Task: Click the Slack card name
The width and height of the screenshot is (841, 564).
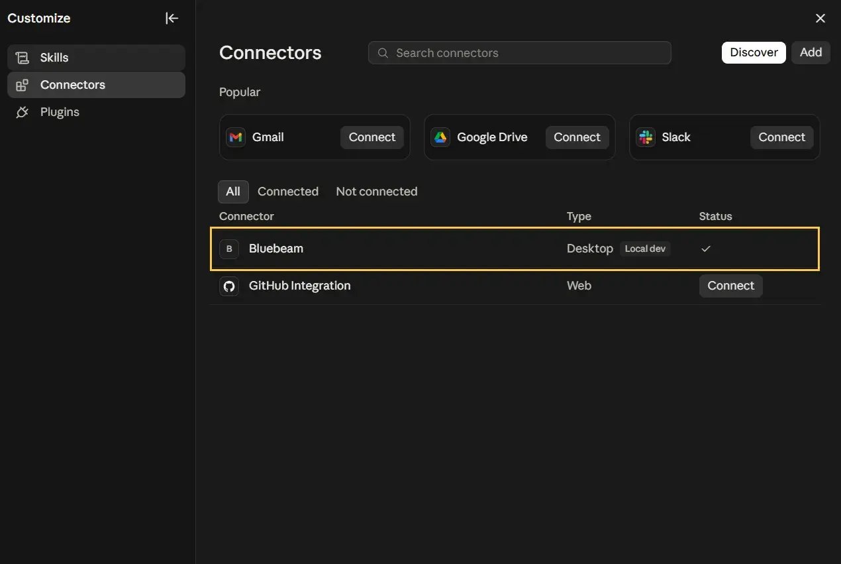Action: pos(676,137)
